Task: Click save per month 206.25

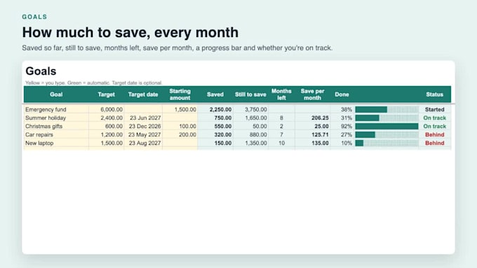Action: pos(312,118)
